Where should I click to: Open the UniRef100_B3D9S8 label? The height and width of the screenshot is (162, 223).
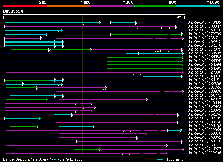[204, 92]
